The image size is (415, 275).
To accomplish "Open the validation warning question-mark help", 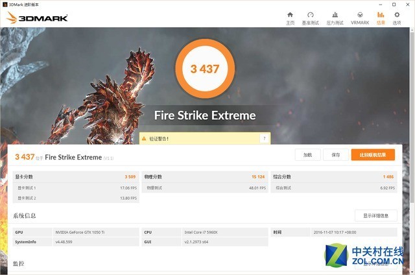I will (264, 138).
